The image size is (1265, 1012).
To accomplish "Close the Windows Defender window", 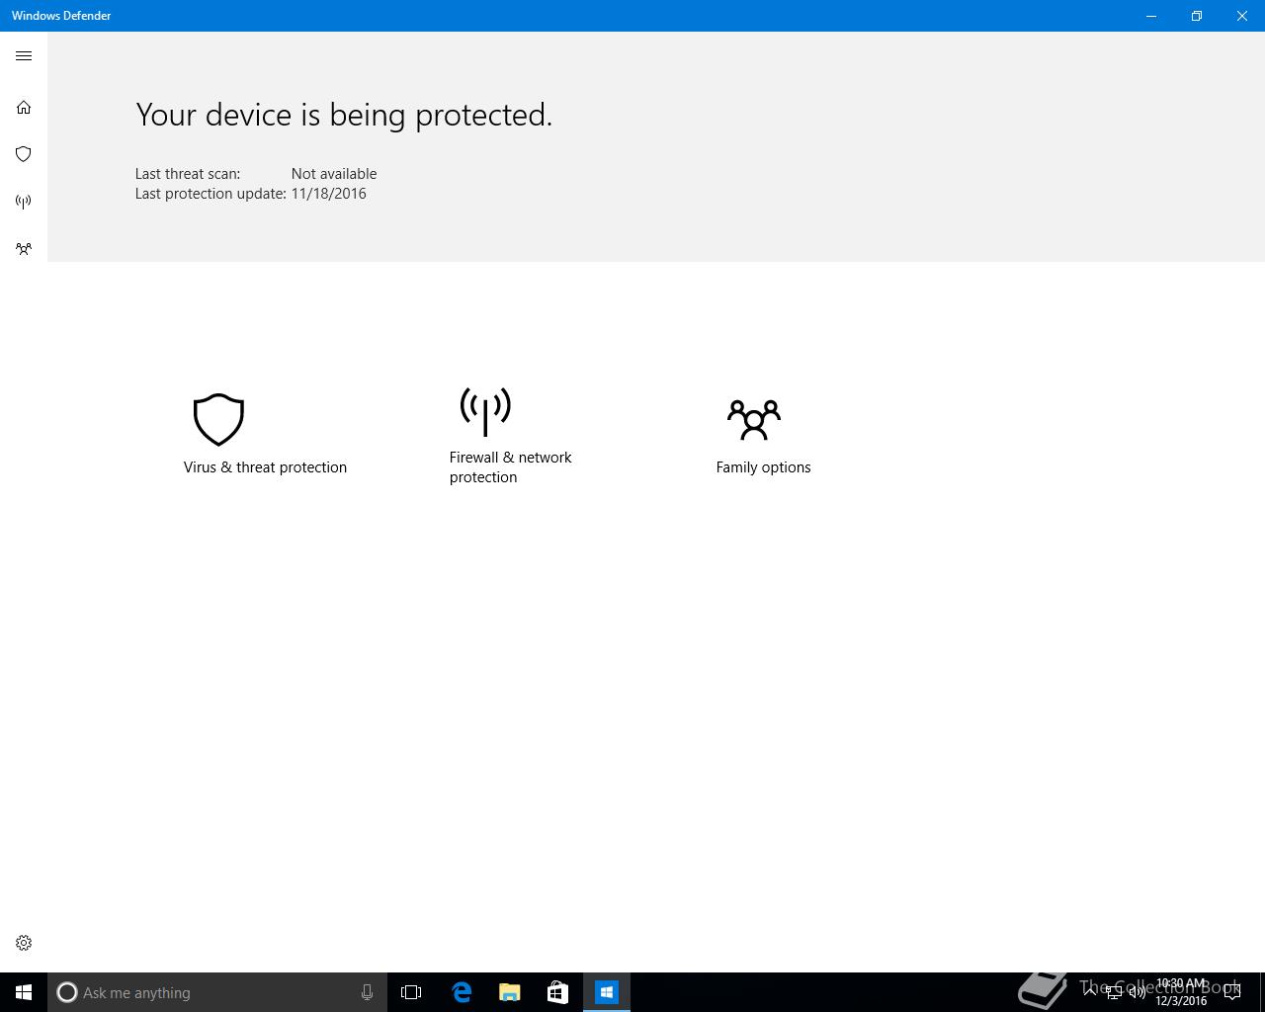I will coord(1242,16).
